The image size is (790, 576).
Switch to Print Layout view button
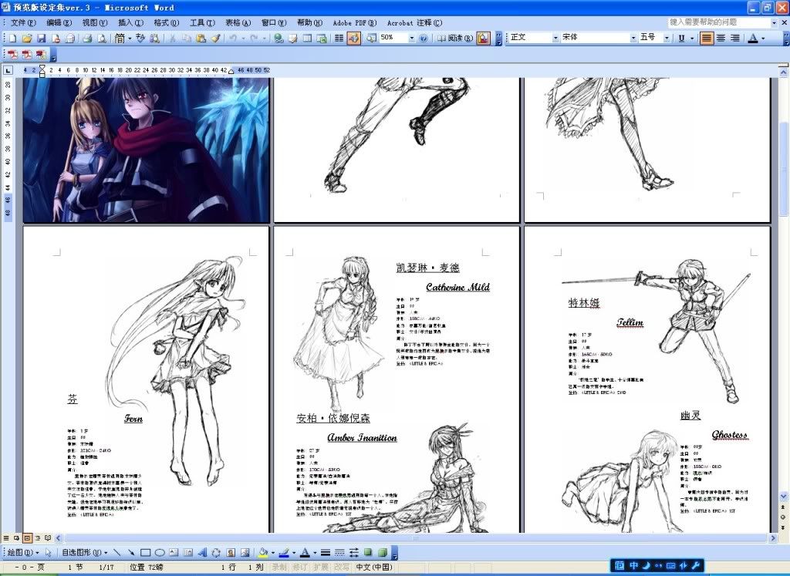pos(27,538)
